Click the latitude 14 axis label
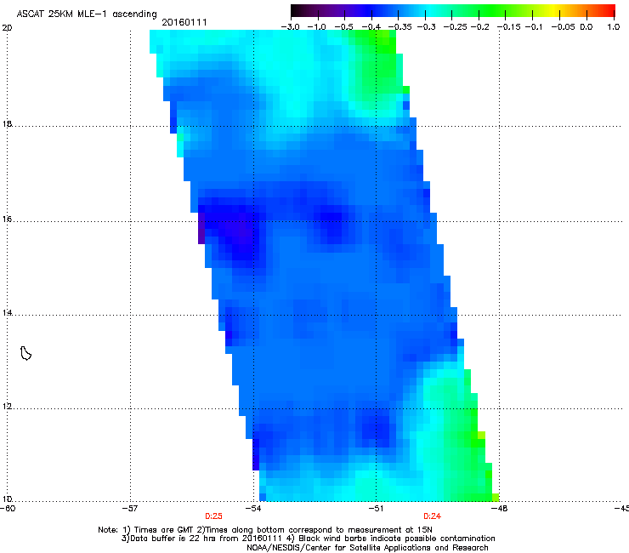 (x=7, y=313)
